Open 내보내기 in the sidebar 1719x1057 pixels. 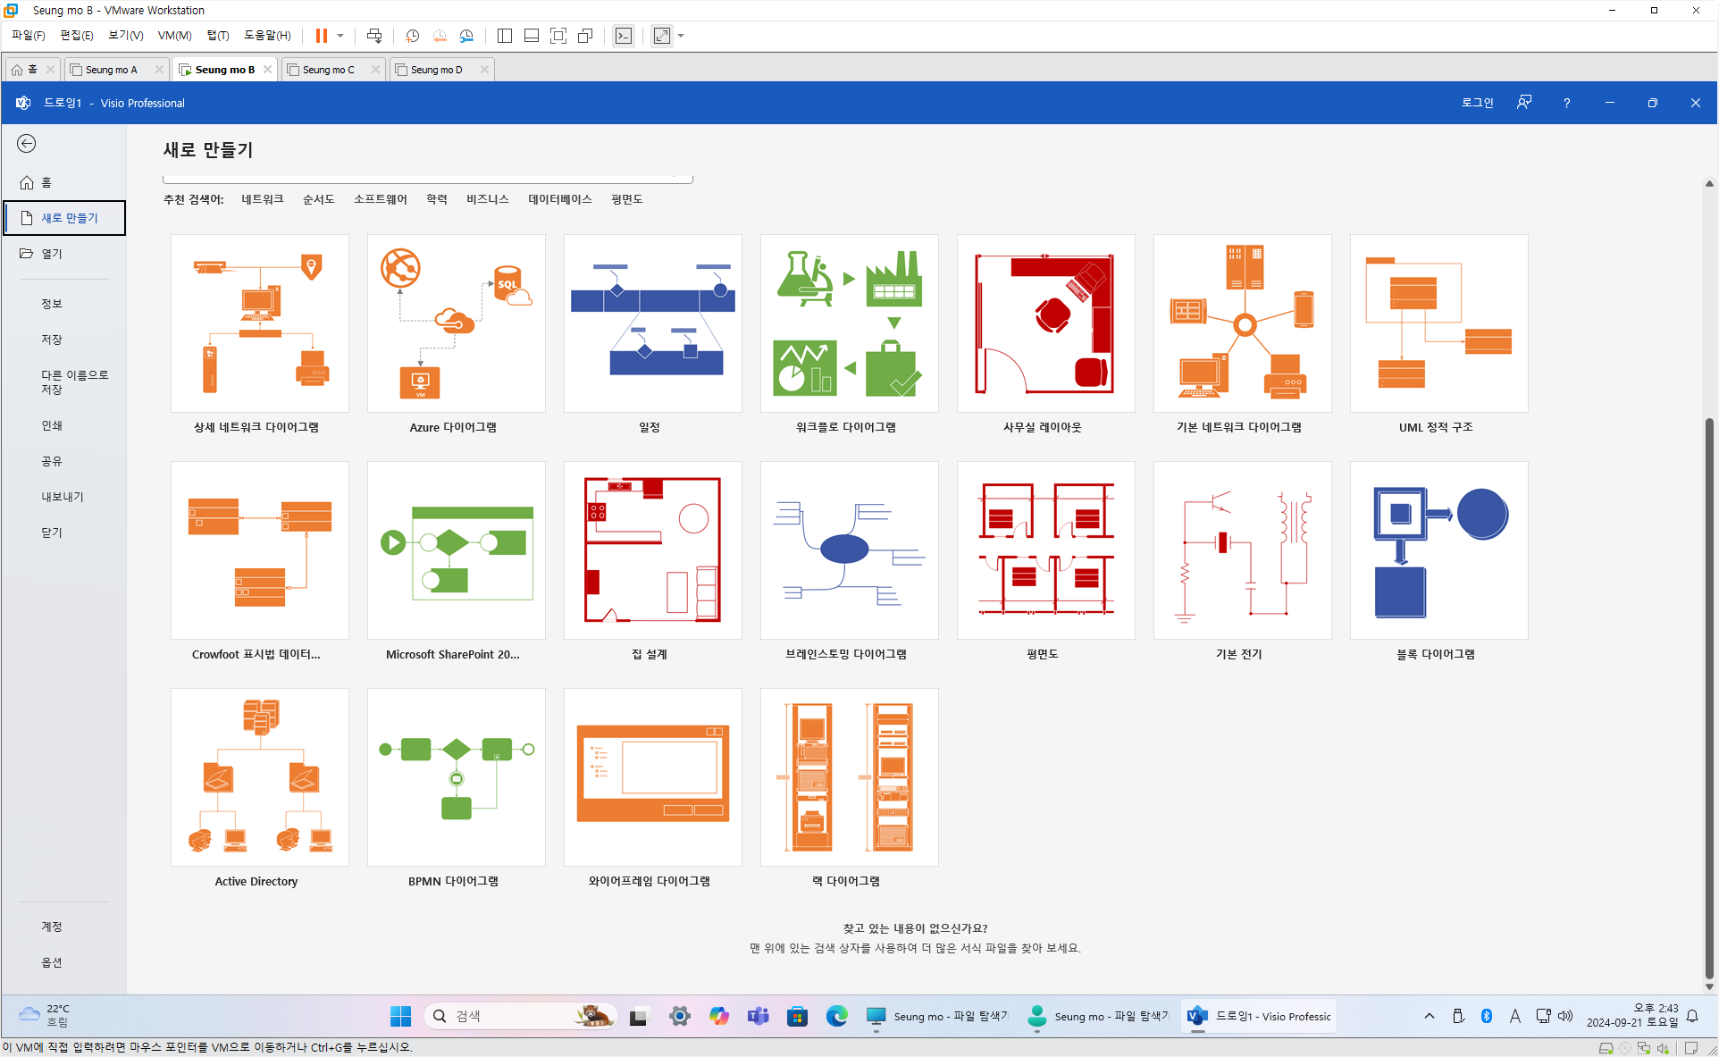63,497
